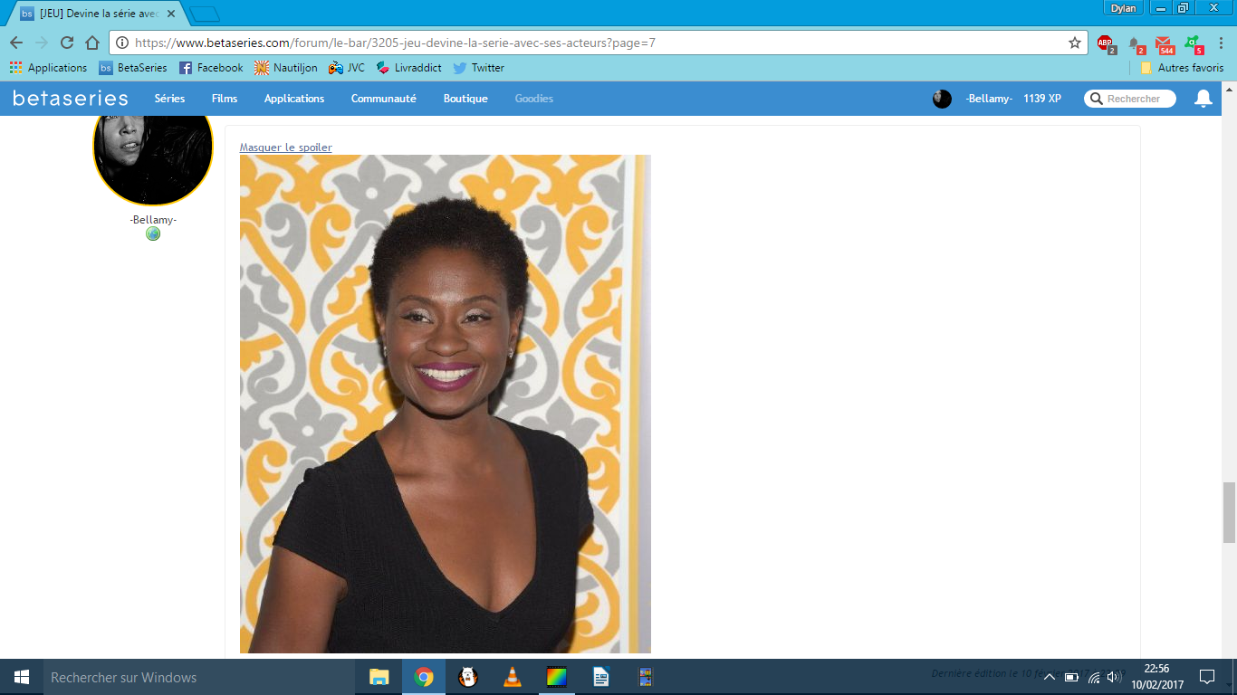Hide the spoiler via Masquer le spoiler
The height and width of the screenshot is (695, 1237).
[x=285, y=148]
